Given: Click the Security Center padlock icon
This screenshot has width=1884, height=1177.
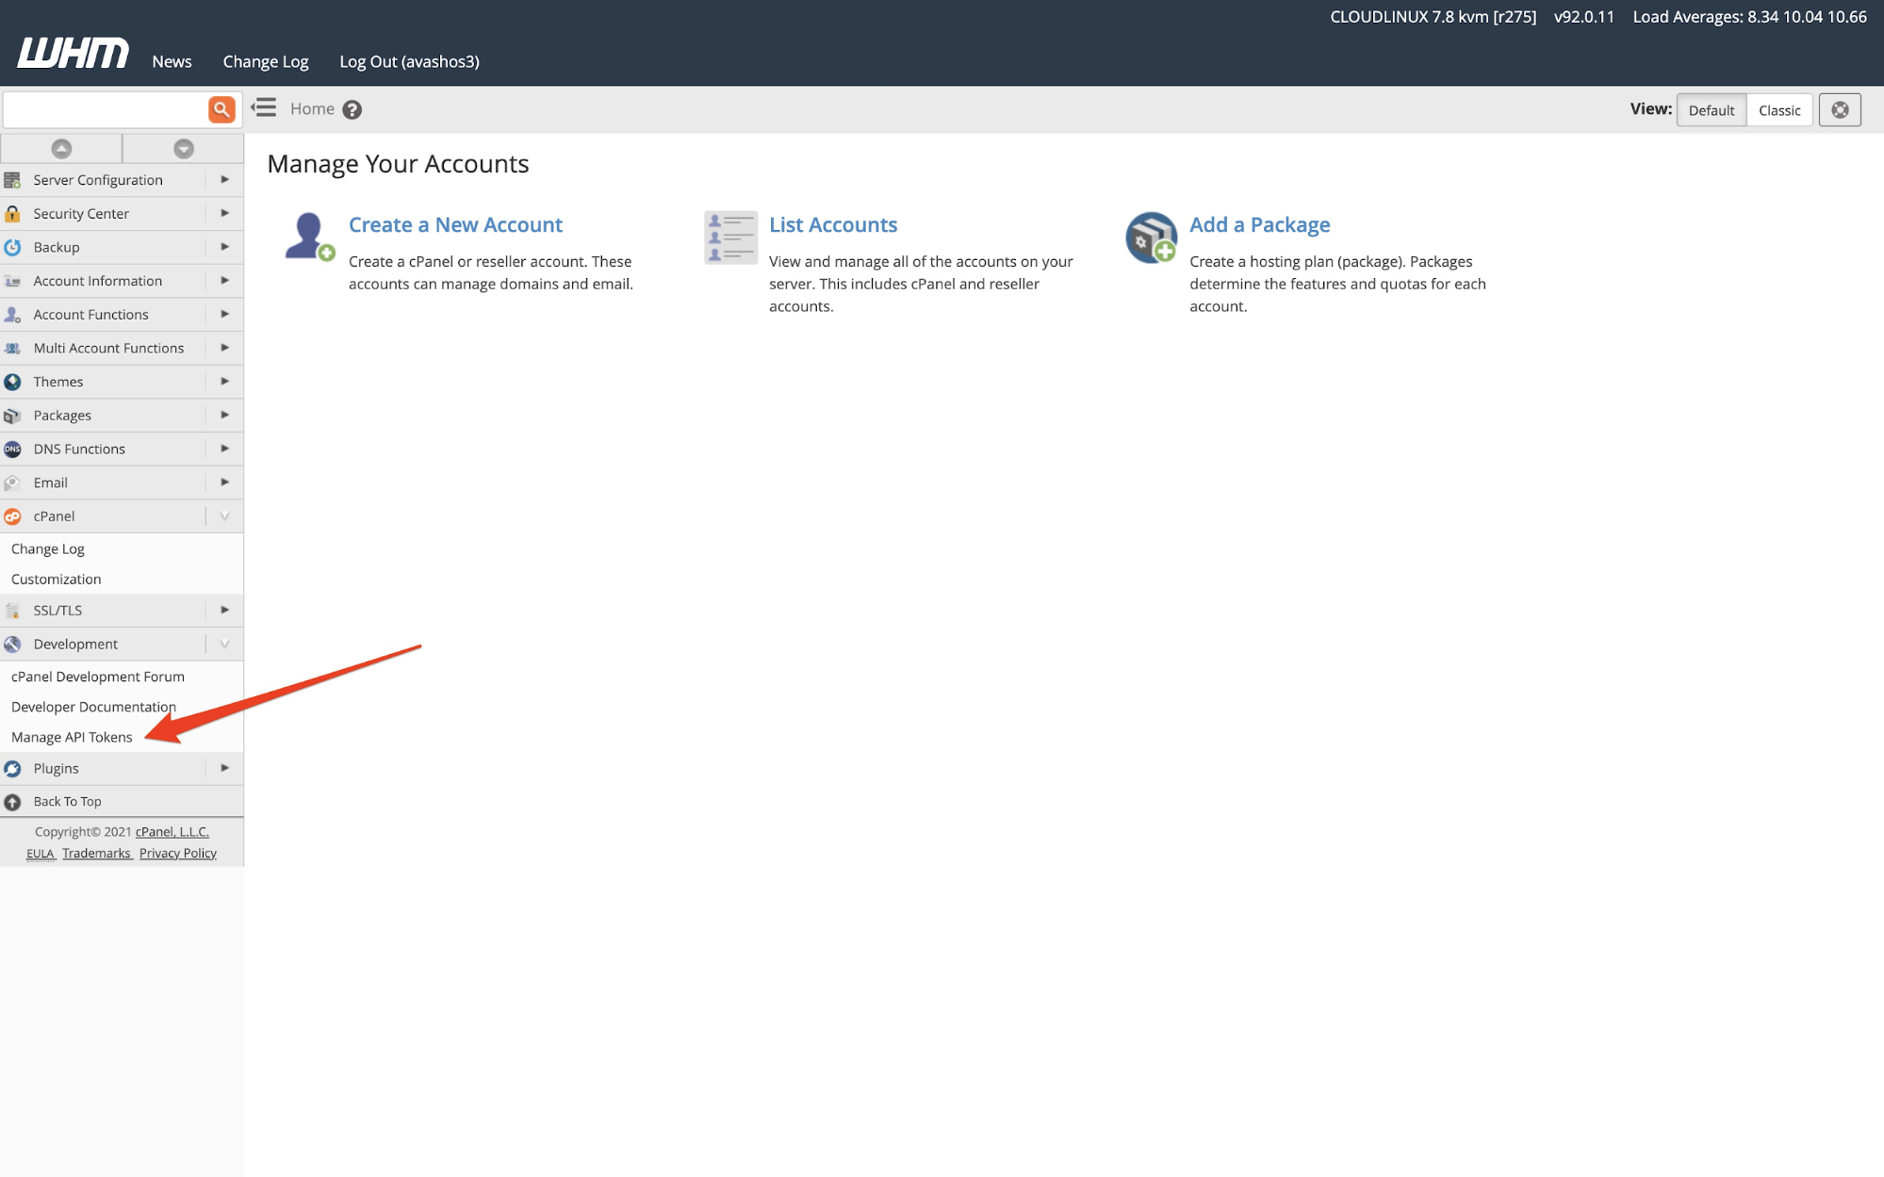Looking at the screenshot, I should click(x=12, y=214).
